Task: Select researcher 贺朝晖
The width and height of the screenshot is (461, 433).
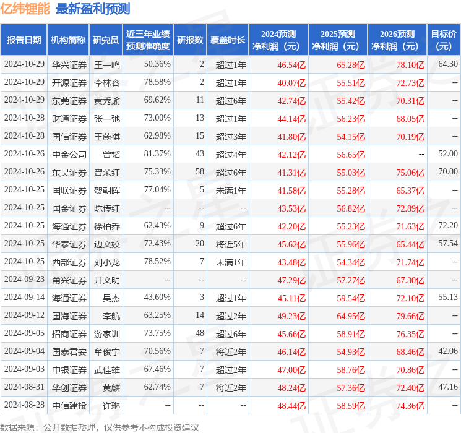Action: 106,191
